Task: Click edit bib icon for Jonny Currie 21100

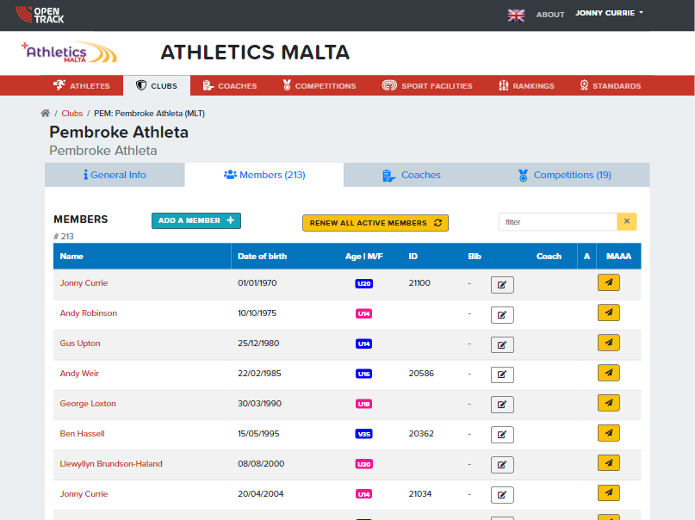Action: point(502,285)
